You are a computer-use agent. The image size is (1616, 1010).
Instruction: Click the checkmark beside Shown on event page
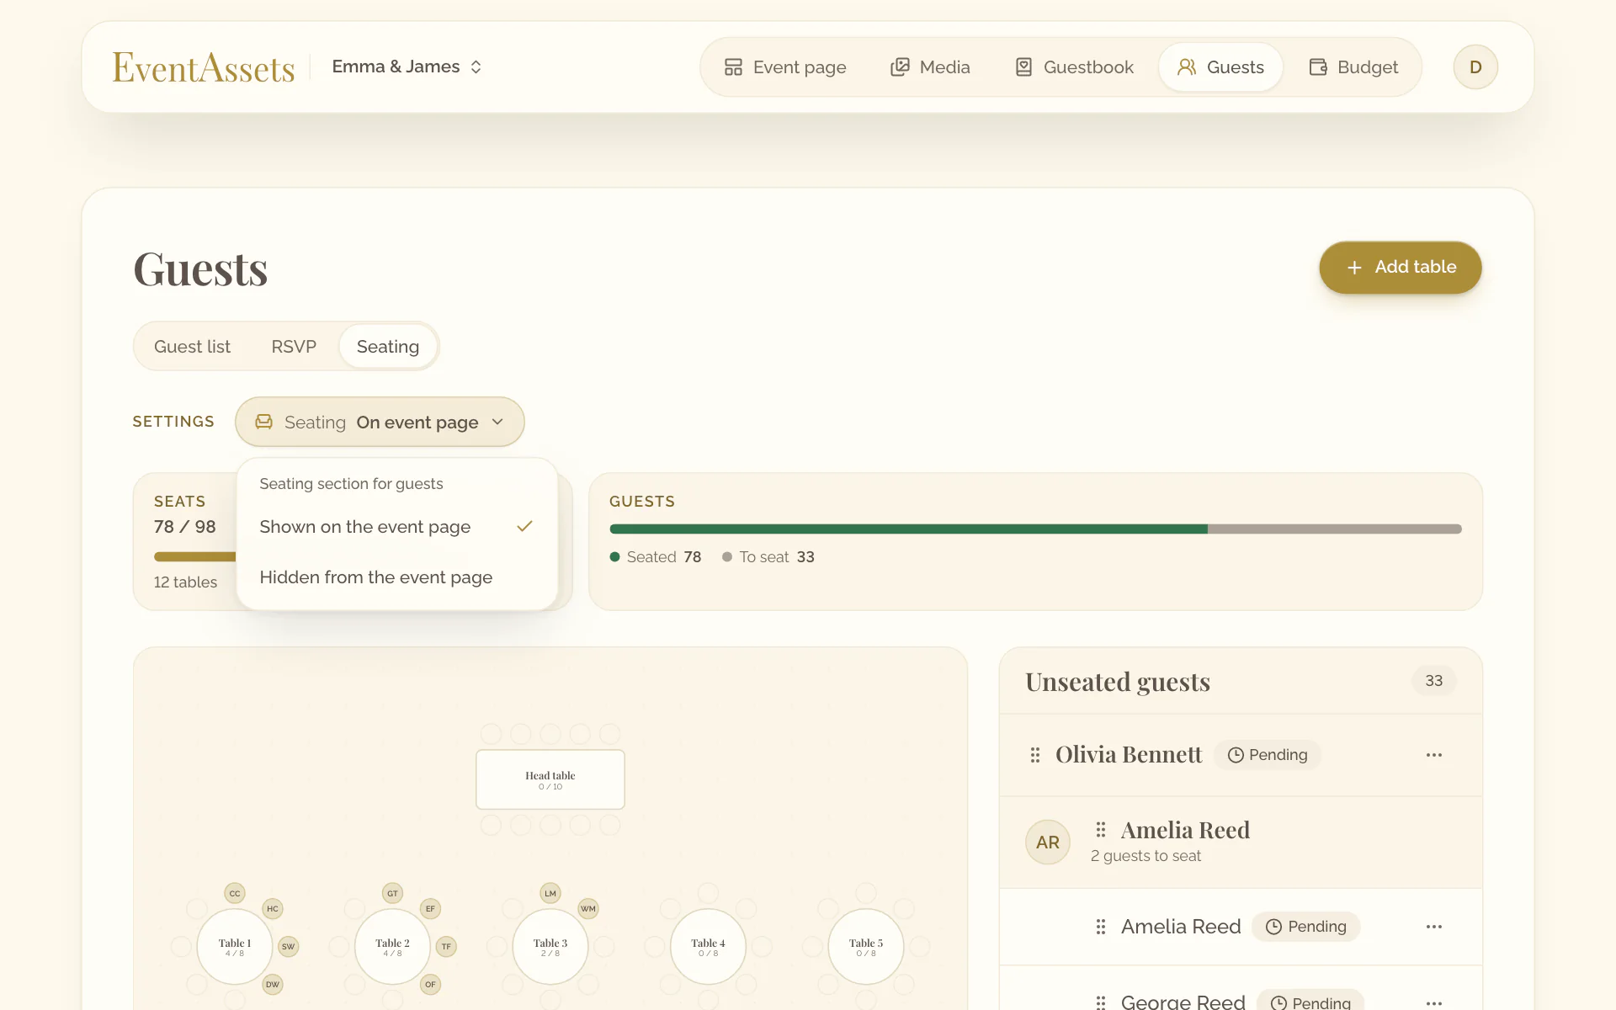coord(525,526)
